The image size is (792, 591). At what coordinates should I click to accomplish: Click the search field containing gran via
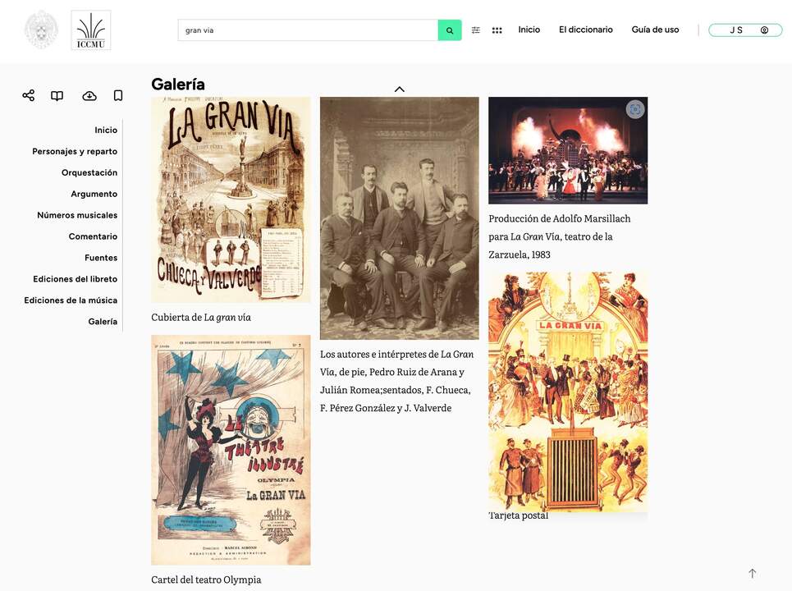click(308, 30)
